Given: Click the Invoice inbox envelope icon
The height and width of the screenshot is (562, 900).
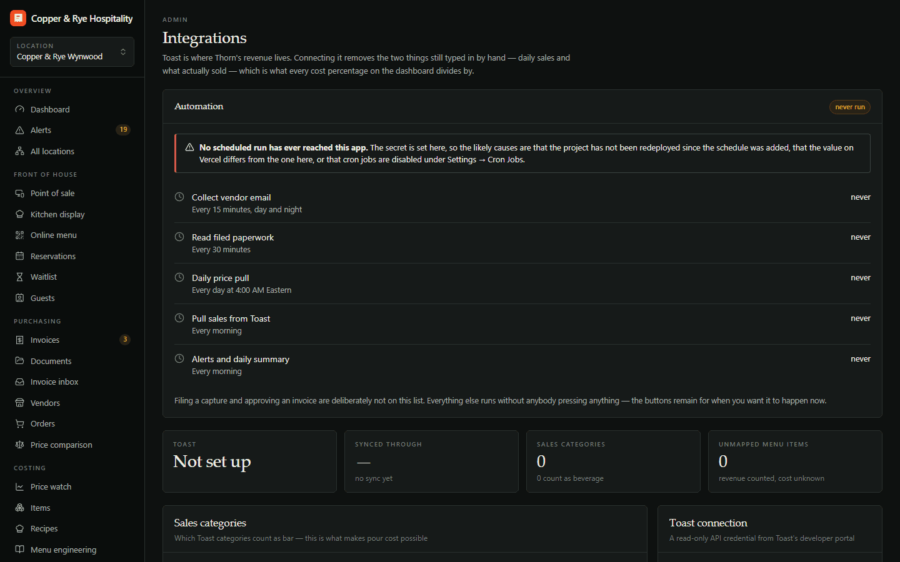Looking at the screenshot, I should click(19, 382).
